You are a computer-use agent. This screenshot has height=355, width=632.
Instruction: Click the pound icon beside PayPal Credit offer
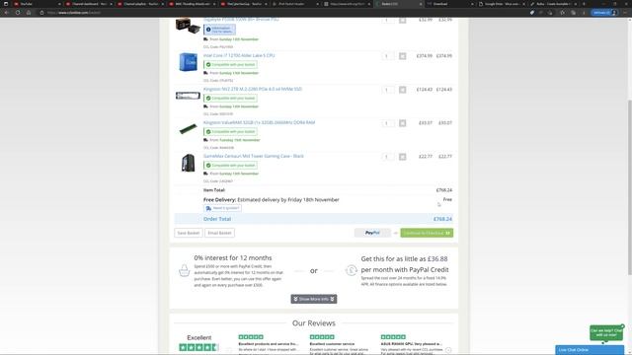click(x=352, y=270)
